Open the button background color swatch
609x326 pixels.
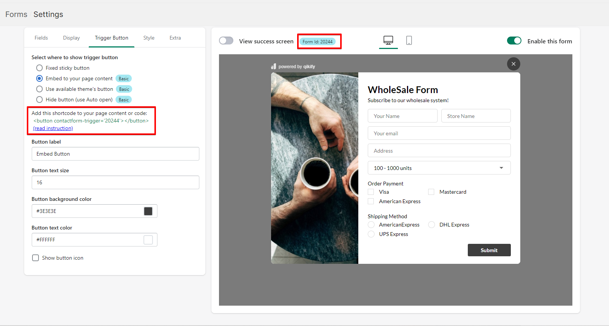coord(148,211)
